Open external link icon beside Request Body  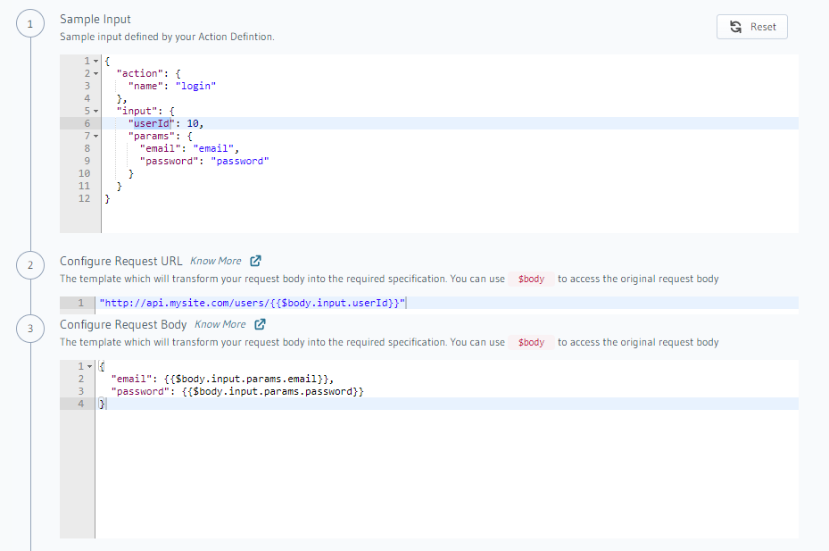pyautogui.click(x=260, y=324)
